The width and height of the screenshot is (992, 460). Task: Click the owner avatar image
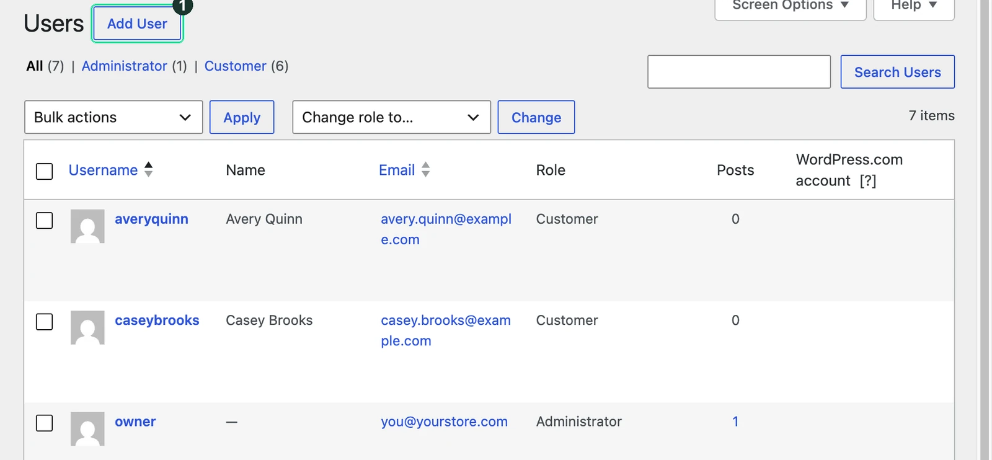coord(87,428)
